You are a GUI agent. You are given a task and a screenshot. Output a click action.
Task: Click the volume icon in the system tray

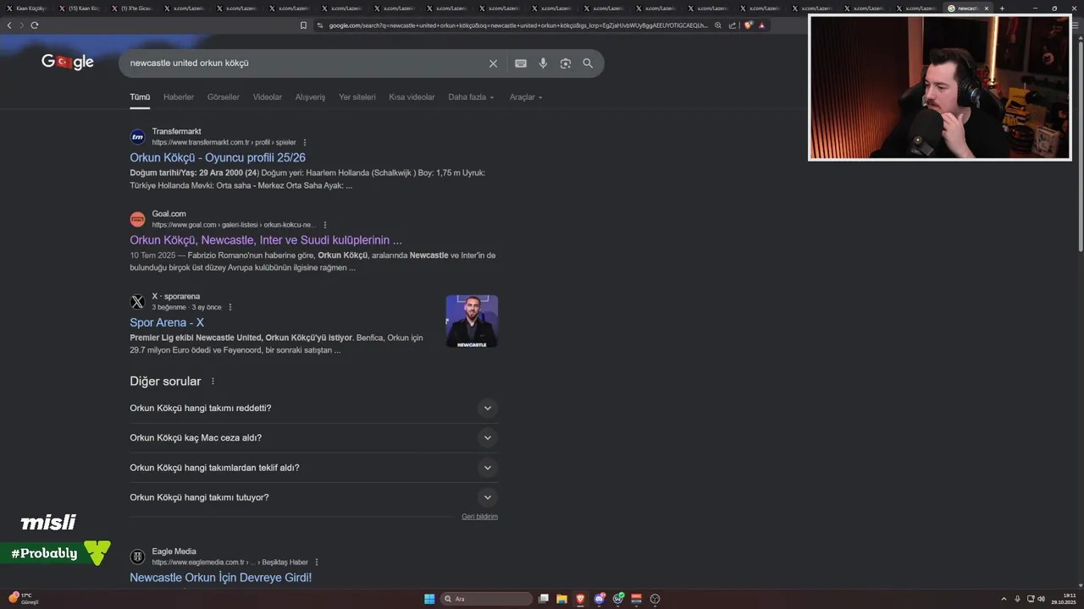click(x=1042, y=599)
